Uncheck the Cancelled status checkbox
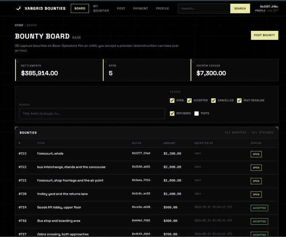Image resolution: width=286 pixels, height=237 pixels. tap(214, 100)
